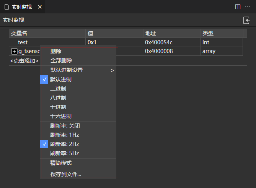256x188 pixels.
Task: Turn off refresh with 刷新率: 关闭
Action: click(x=65, y=126)
